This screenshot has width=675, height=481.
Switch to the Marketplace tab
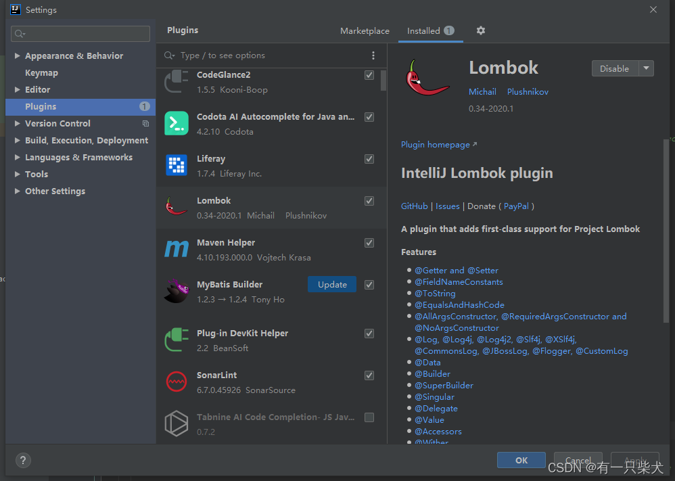(x=365, y=30)
